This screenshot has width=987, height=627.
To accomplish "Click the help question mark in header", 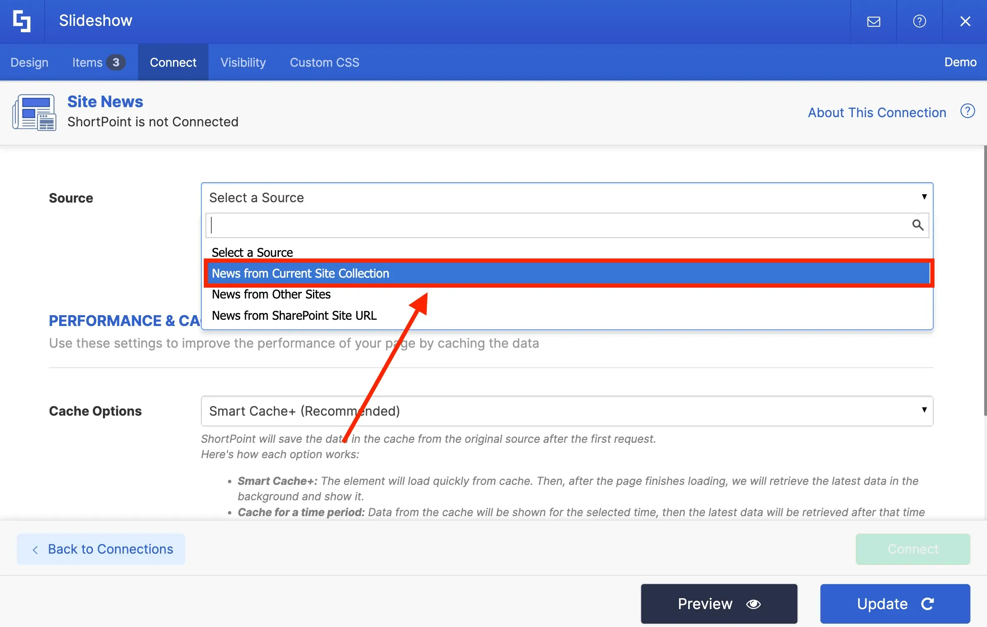I will [x=919, y=21].
